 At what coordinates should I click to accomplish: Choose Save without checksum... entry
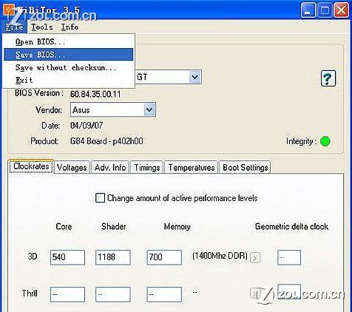click(x=68, y=67)
